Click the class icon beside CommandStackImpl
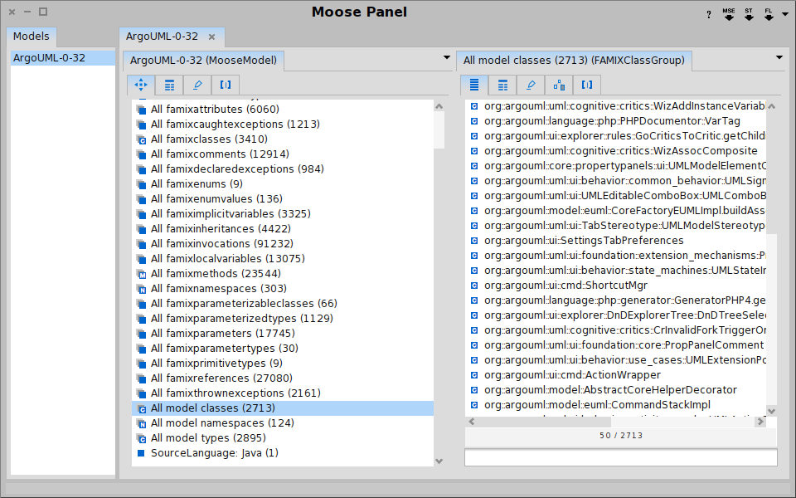Screen dimensions: 796x498 [x=474, y=405]
